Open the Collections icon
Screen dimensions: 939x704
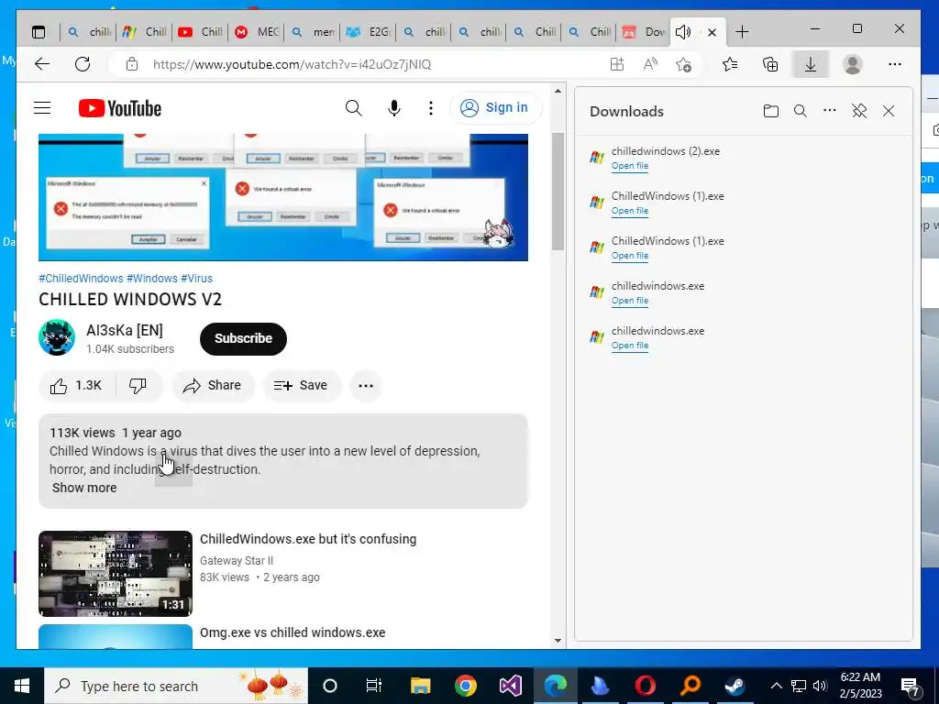pos(770,64)
